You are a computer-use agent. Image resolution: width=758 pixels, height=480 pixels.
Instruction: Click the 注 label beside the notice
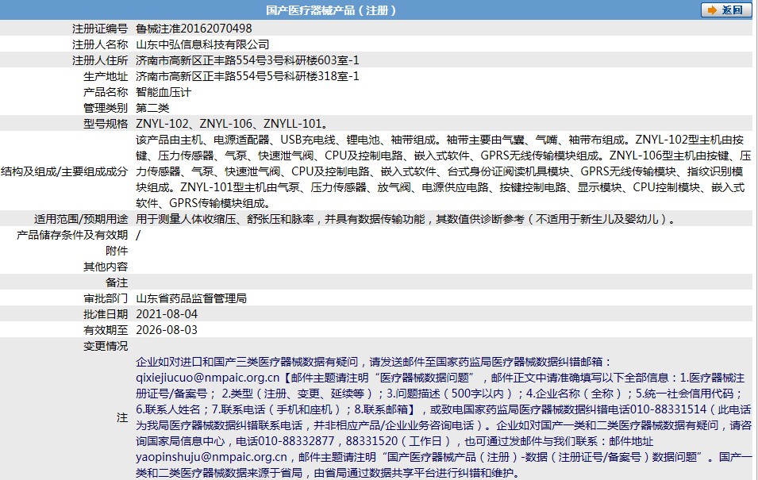click(x=122, y=417)
